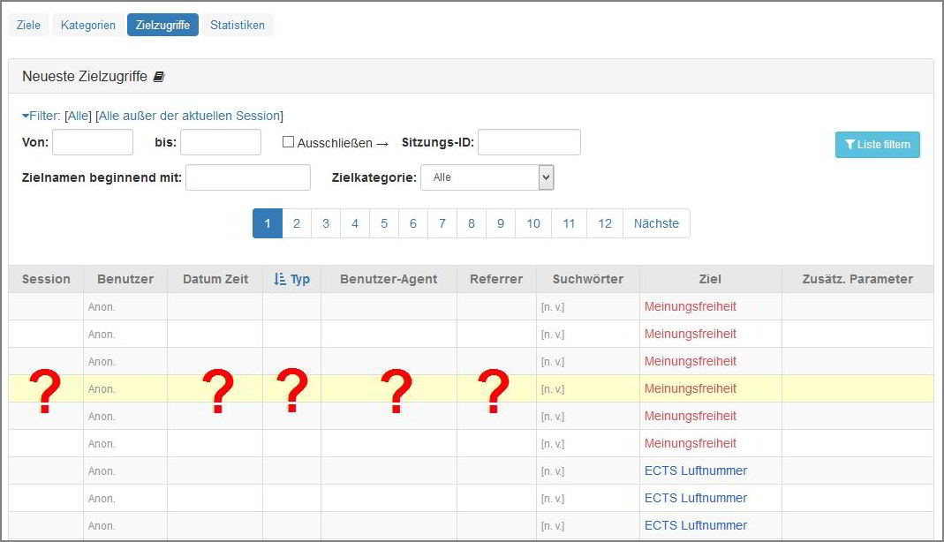Image resolution: width=944 pixels, height=542 pixels.
Task: Click the Zusätz. Parameter column header
Action: tap(858, 279)
